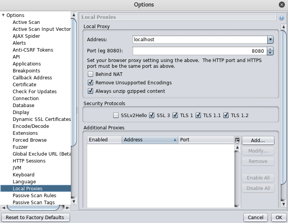Click main panel scroll up arrow
Screen dimensions: 288x223
[x=284, y=27]
